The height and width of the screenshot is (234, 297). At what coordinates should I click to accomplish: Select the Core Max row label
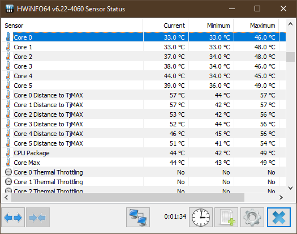point(27,163)
